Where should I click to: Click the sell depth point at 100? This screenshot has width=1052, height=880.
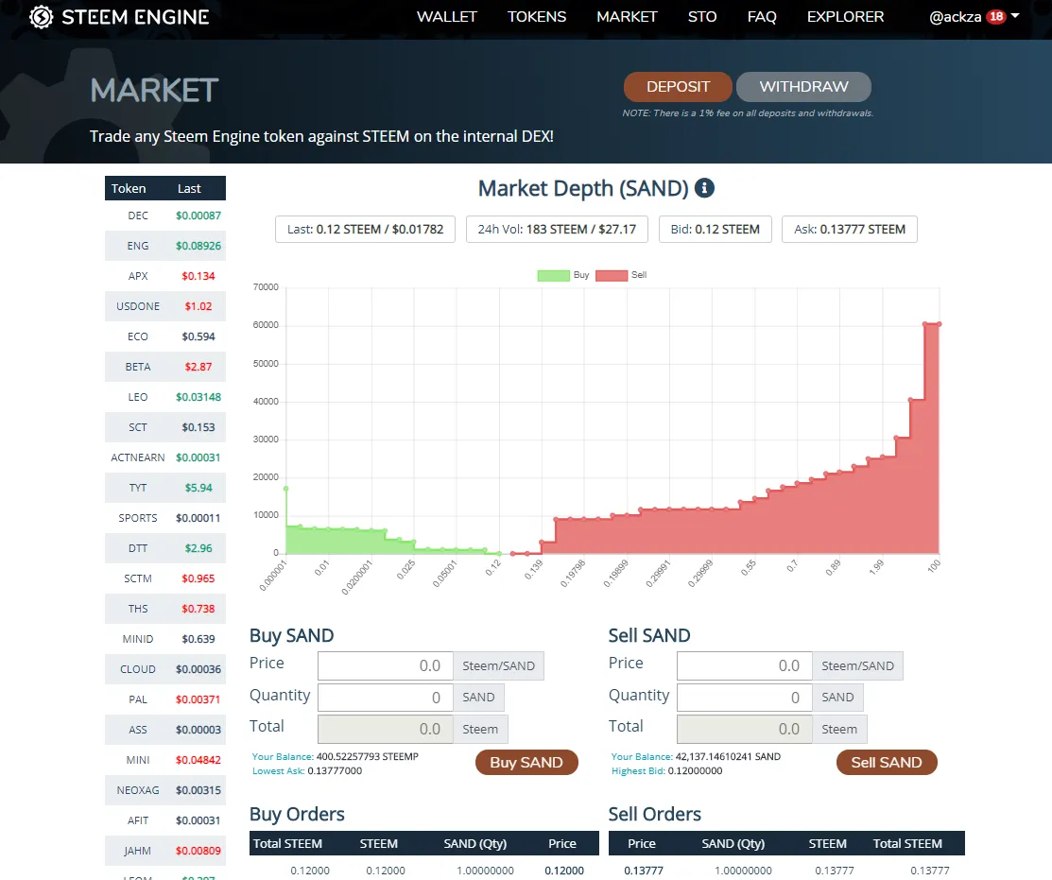[939, 324]
